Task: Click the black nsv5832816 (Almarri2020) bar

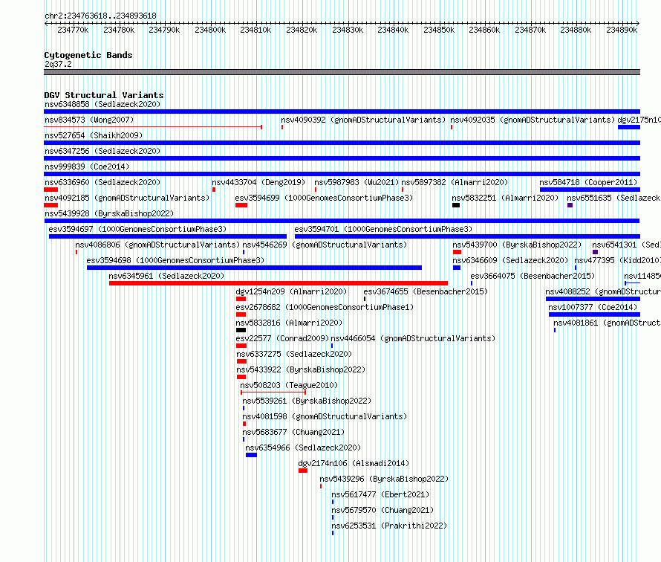Action: 241,330
